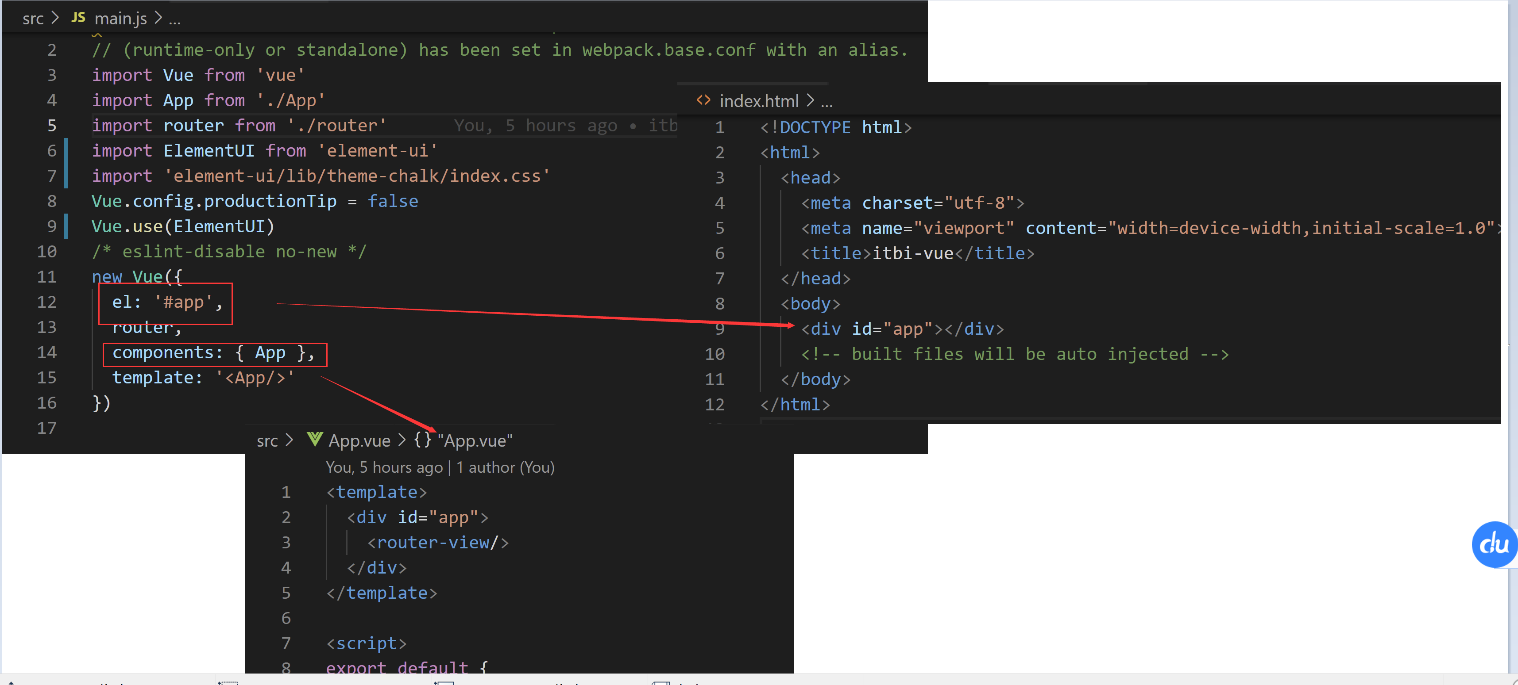This screenshot has width=1518, height=685.
Task: Click import ElementUI from 'element-ui' line
Action: click(x=265, y=151)
